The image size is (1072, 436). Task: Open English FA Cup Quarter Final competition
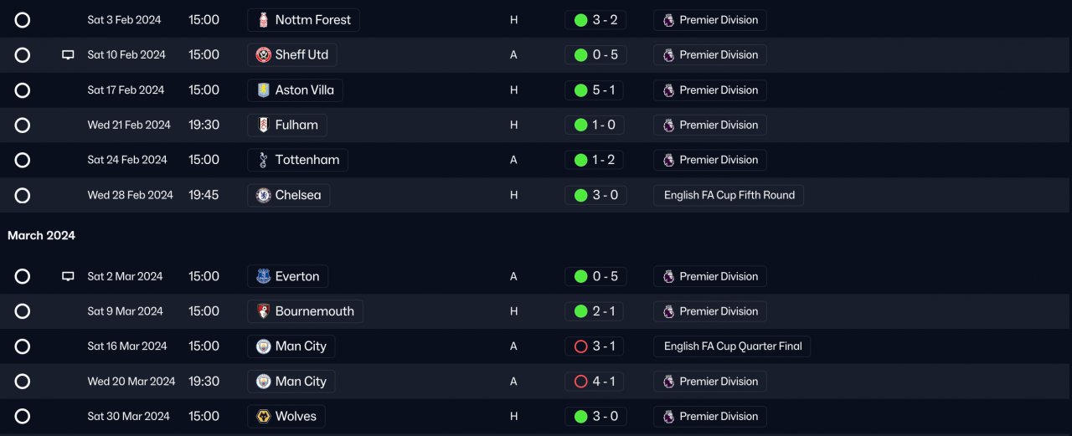click(x=732, y=346)
